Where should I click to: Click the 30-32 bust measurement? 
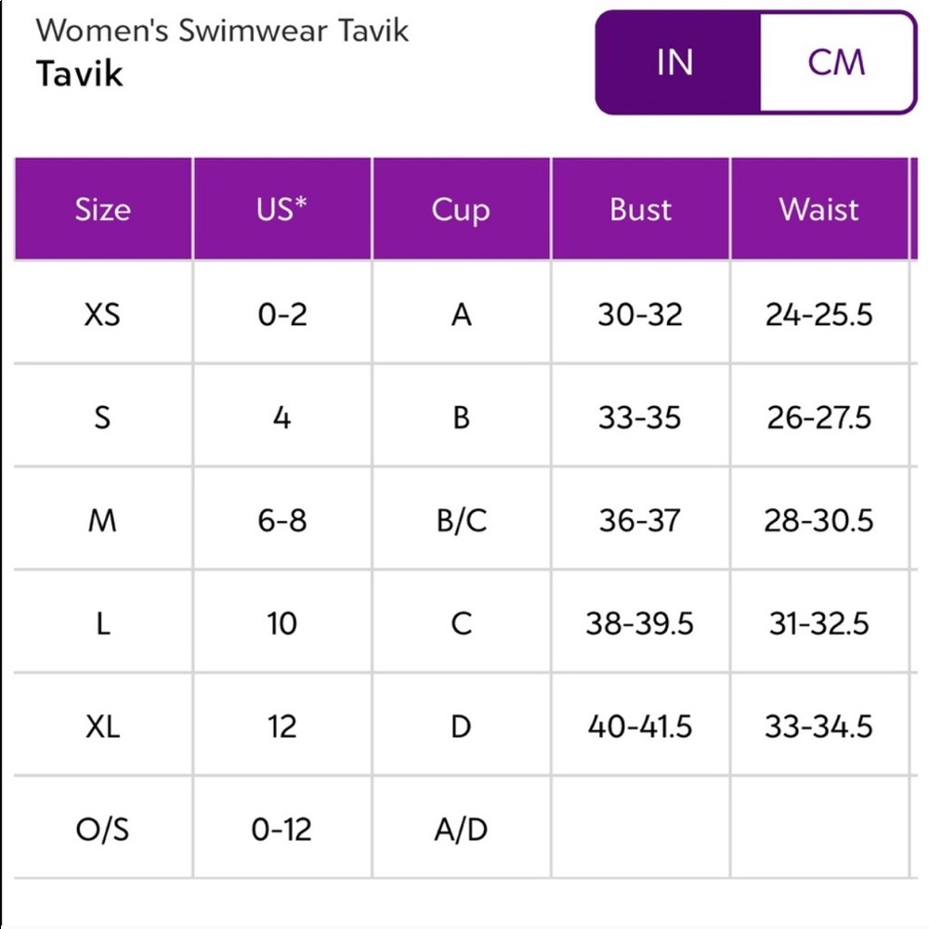(640, 314)
